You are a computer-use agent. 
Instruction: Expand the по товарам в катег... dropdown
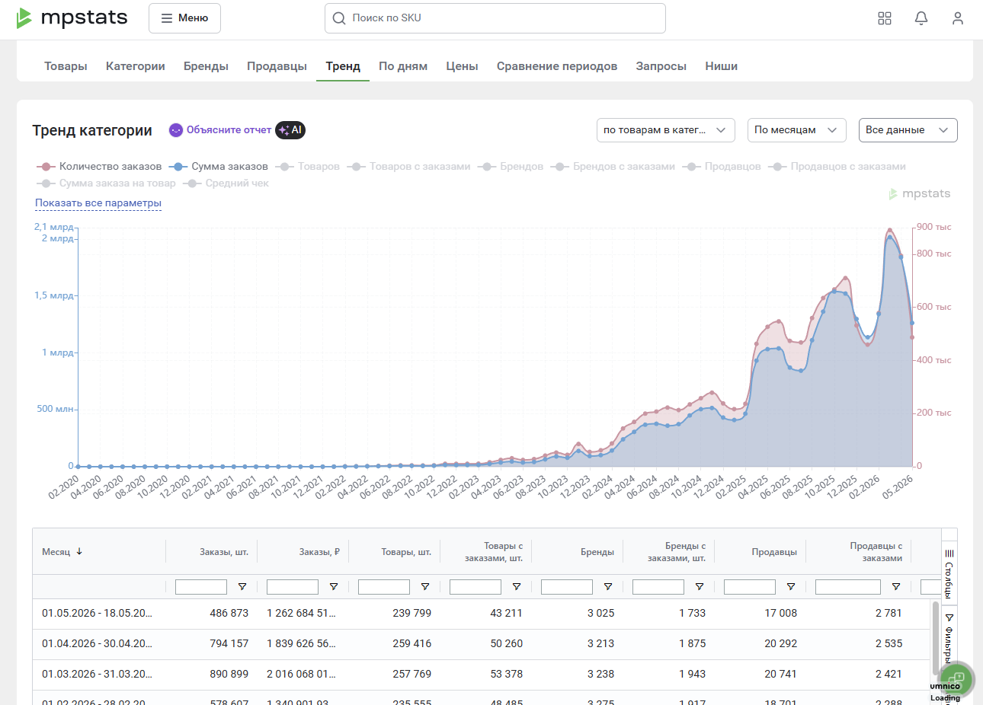(666, 130)
